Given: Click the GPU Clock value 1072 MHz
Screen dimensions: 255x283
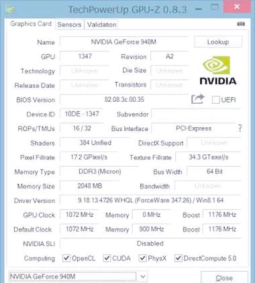Looking at the screenshot, I should 79,215.
